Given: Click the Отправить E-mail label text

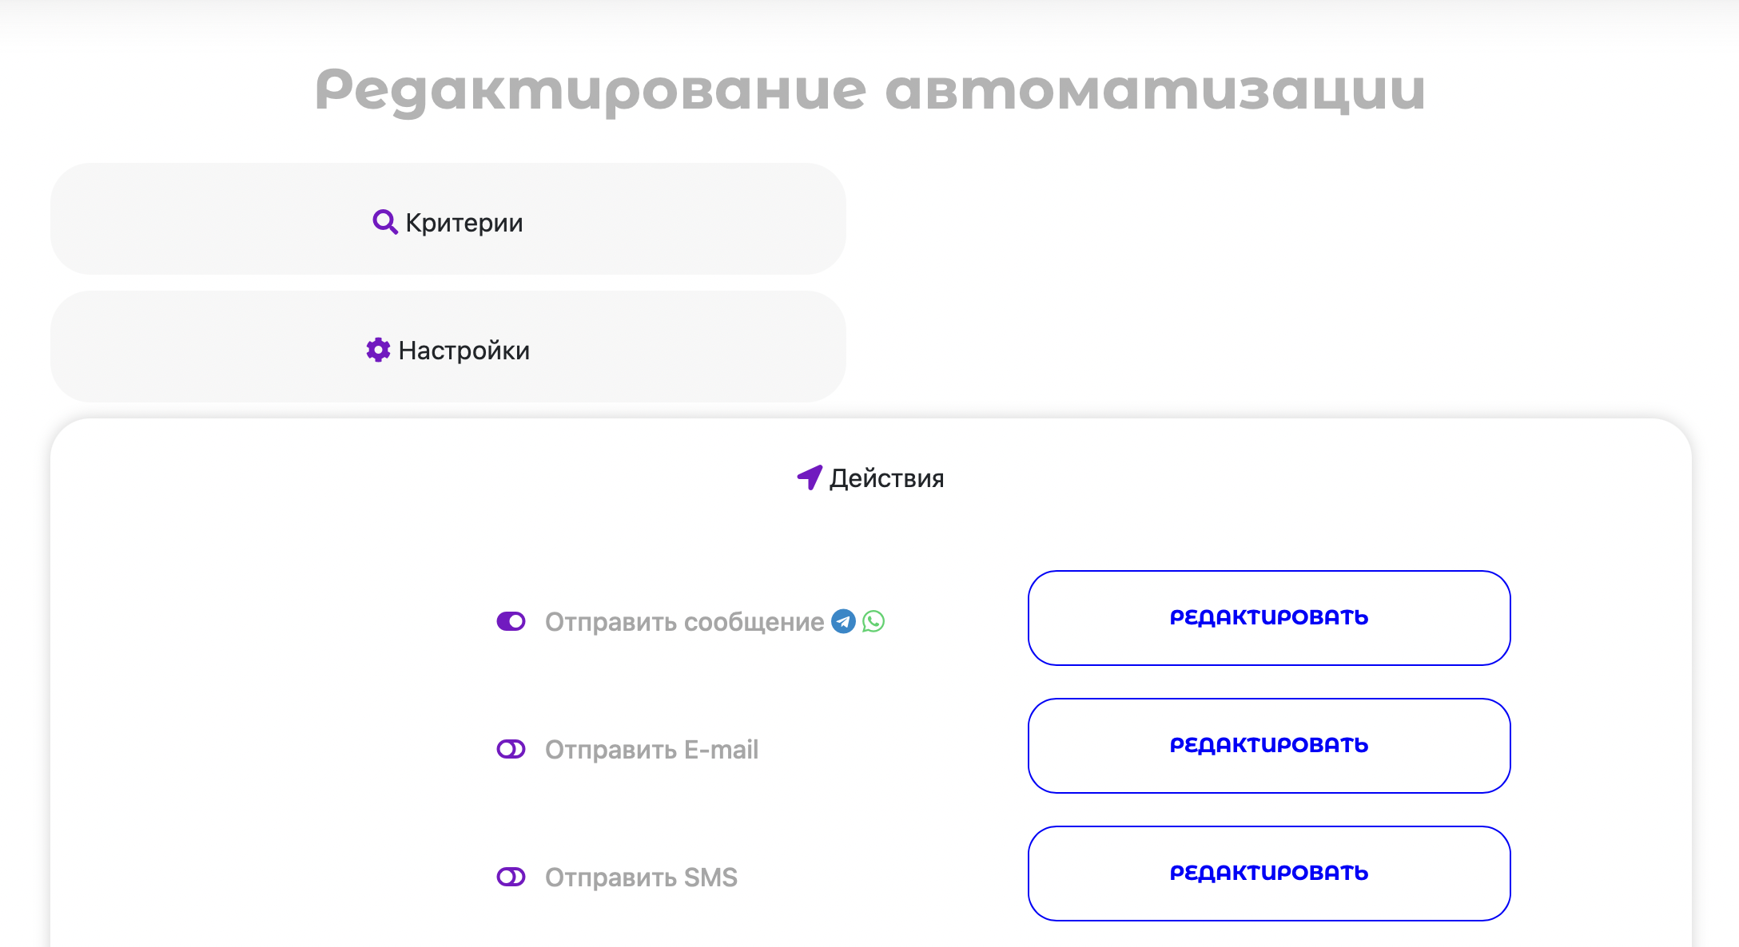Looking at the screenshot, I should [651, 749].
